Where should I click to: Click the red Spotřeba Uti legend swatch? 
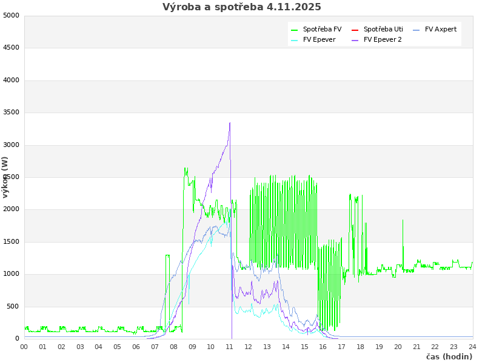coord(355,30)
